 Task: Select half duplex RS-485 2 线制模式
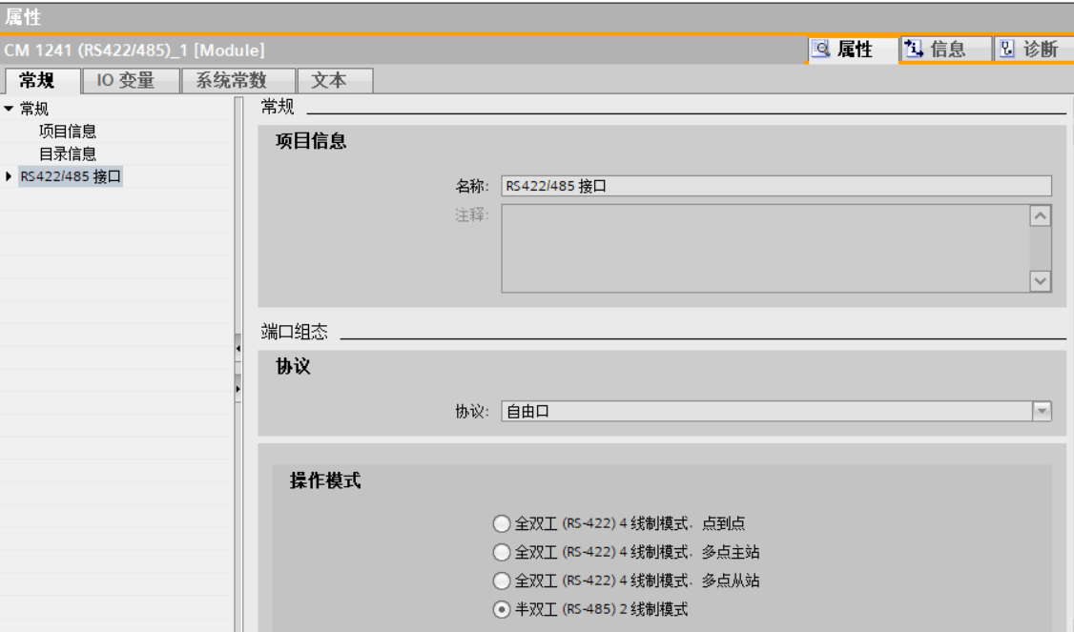coord(502,609)
